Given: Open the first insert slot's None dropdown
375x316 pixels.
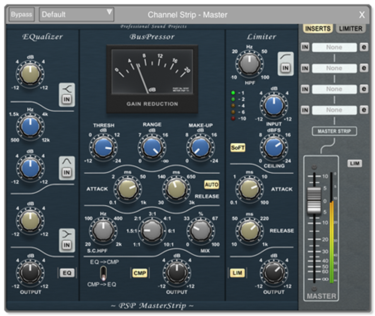Looking at the screenshot, I should click(334, 47).
